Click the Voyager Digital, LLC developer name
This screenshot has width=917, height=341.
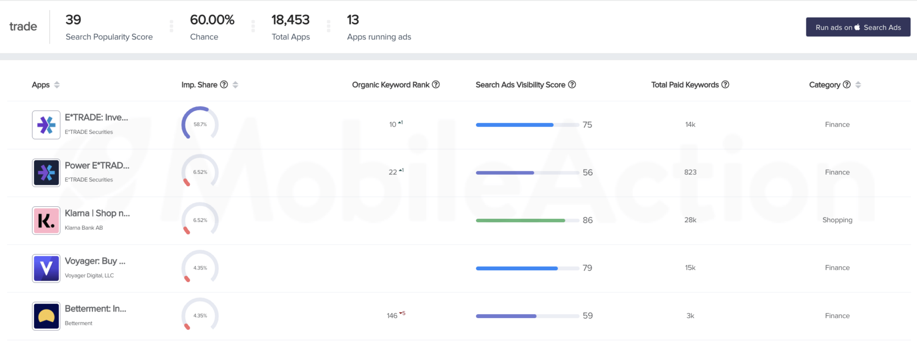tap(89, 275)
